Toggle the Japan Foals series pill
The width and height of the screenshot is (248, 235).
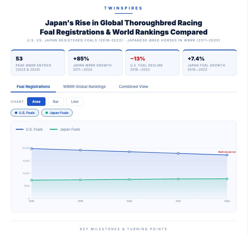(57, 113)
